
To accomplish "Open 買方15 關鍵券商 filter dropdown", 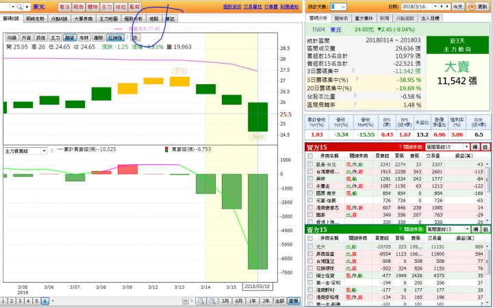I will point(466,146).
